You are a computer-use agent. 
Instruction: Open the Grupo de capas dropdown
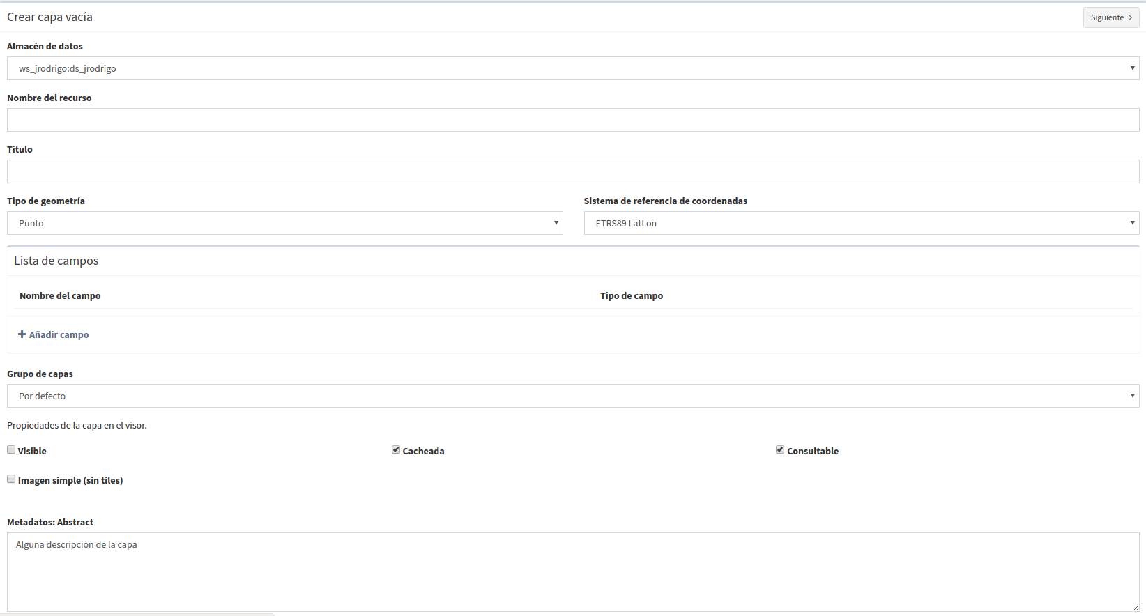pyautogui.click(x=573, y=396)
